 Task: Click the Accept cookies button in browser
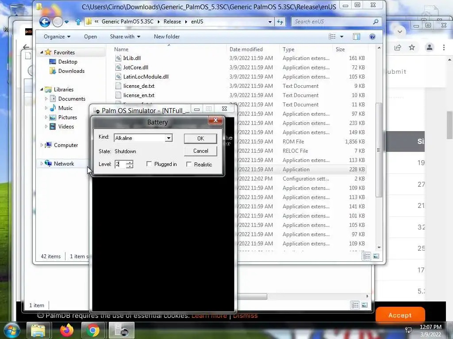pos(400,315)
